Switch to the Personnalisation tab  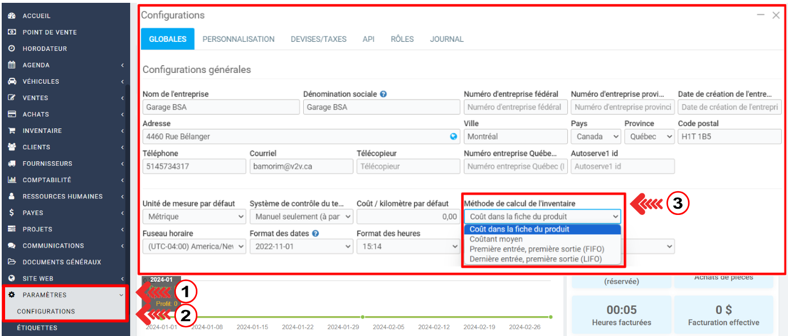[238, 39]
